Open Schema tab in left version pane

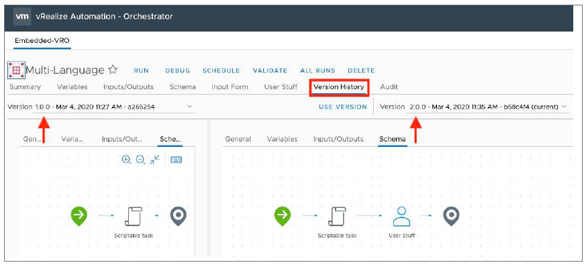click(x=170, y=139)
